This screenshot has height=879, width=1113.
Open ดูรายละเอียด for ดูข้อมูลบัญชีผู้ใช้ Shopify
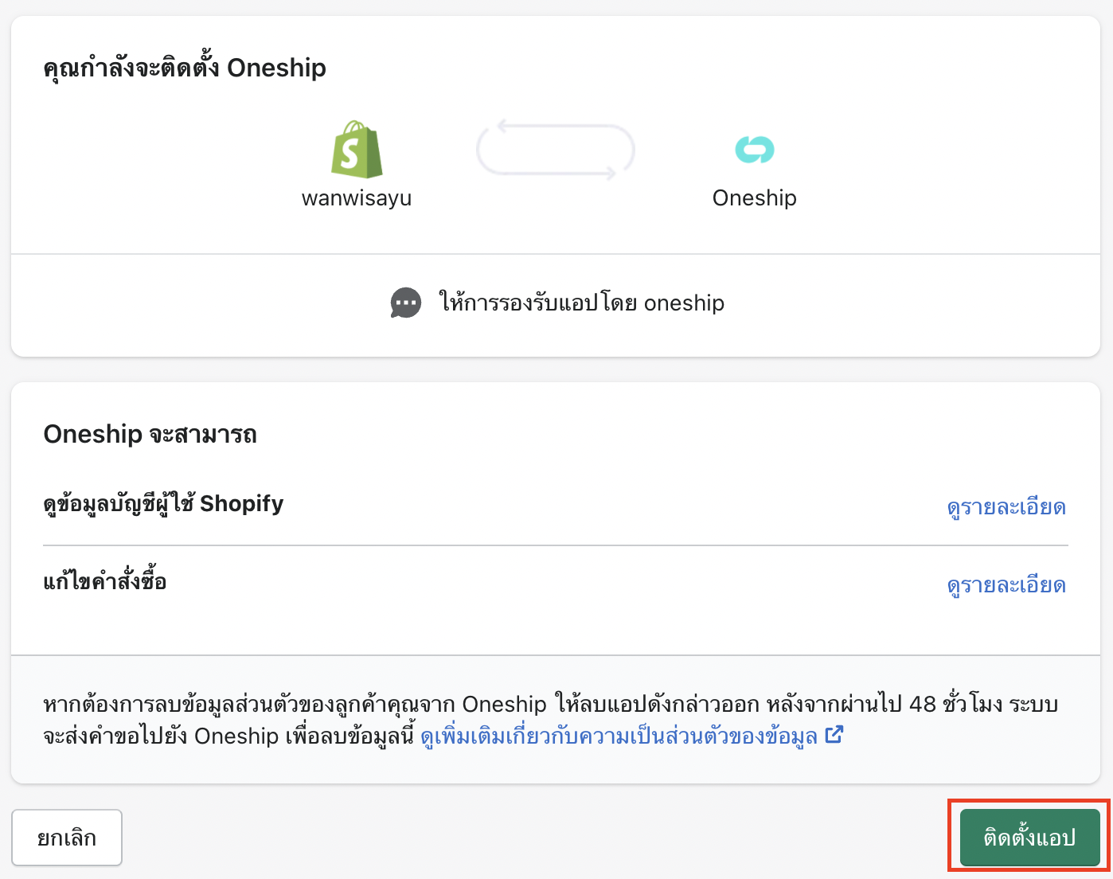click(1006, 507)
